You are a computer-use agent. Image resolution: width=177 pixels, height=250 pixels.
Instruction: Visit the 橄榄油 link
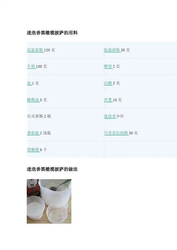[x=33, y=100]
